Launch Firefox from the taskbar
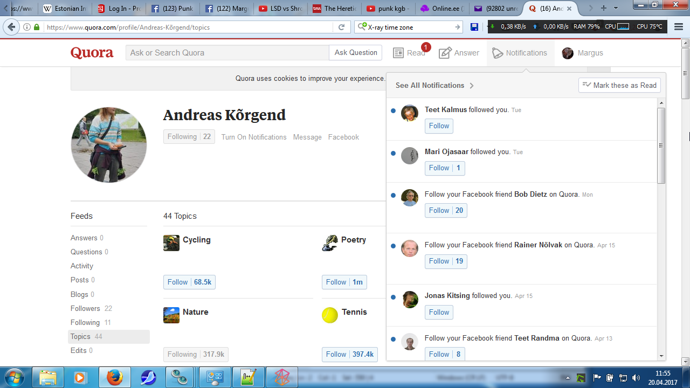The height and width of the screenshot is (388, 690). pos(114,377)
